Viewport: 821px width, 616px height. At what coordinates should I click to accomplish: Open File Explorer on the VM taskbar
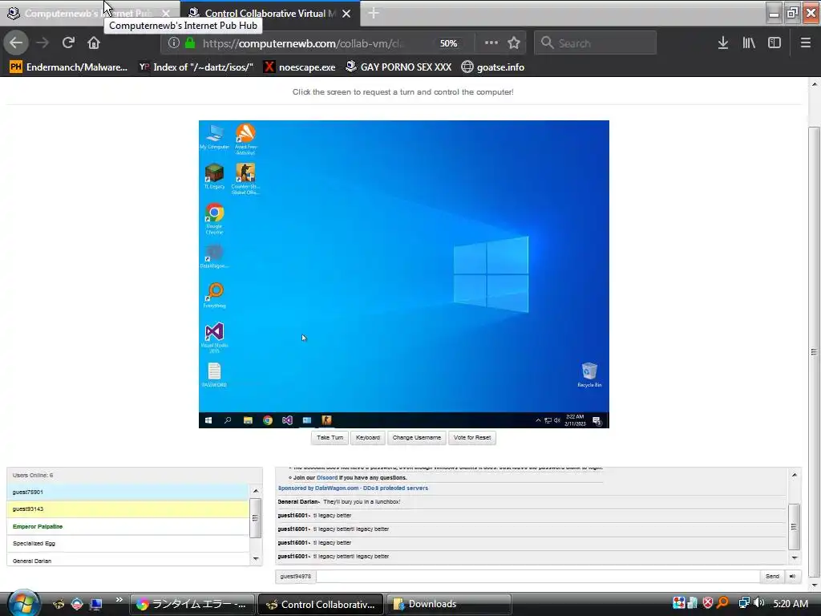click(x=248, y=420)
